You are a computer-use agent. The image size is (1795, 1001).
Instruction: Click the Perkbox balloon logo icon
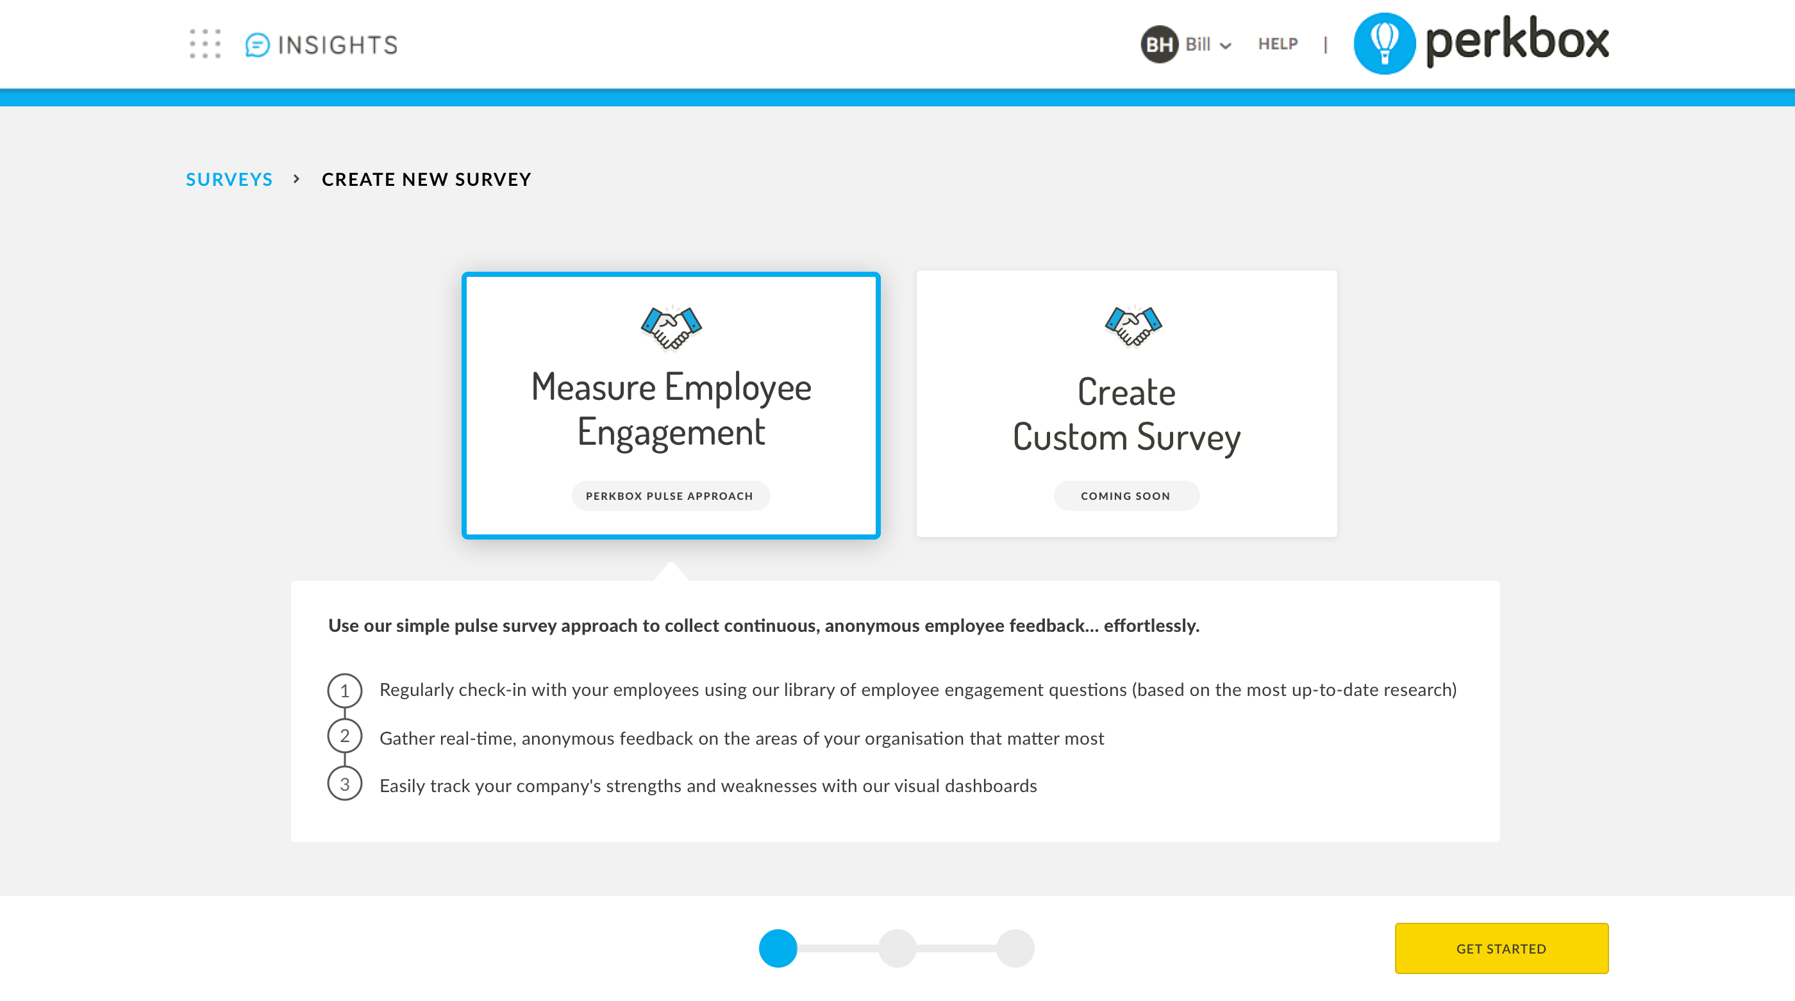[x=1384, y=43]
